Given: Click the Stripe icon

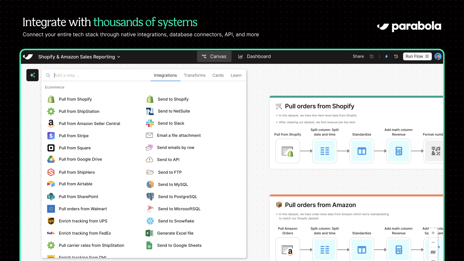Looking at the screenshot, I should [51, 136].
